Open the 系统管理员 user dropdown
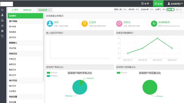 (x=175, y=4)
